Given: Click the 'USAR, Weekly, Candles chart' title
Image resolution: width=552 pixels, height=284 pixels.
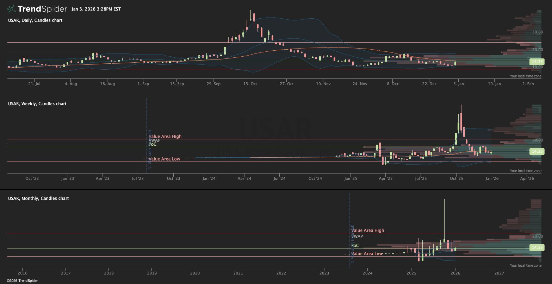Looking at the screenshot, I should pyautogui.click(x=37, y=104).
